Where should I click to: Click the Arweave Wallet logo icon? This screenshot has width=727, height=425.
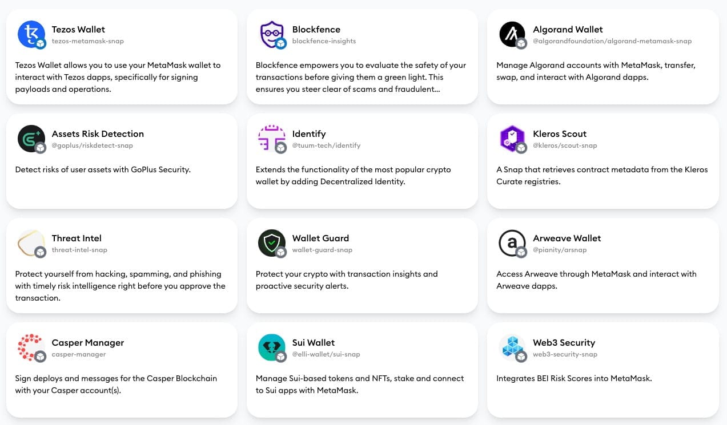click(512, 243)
